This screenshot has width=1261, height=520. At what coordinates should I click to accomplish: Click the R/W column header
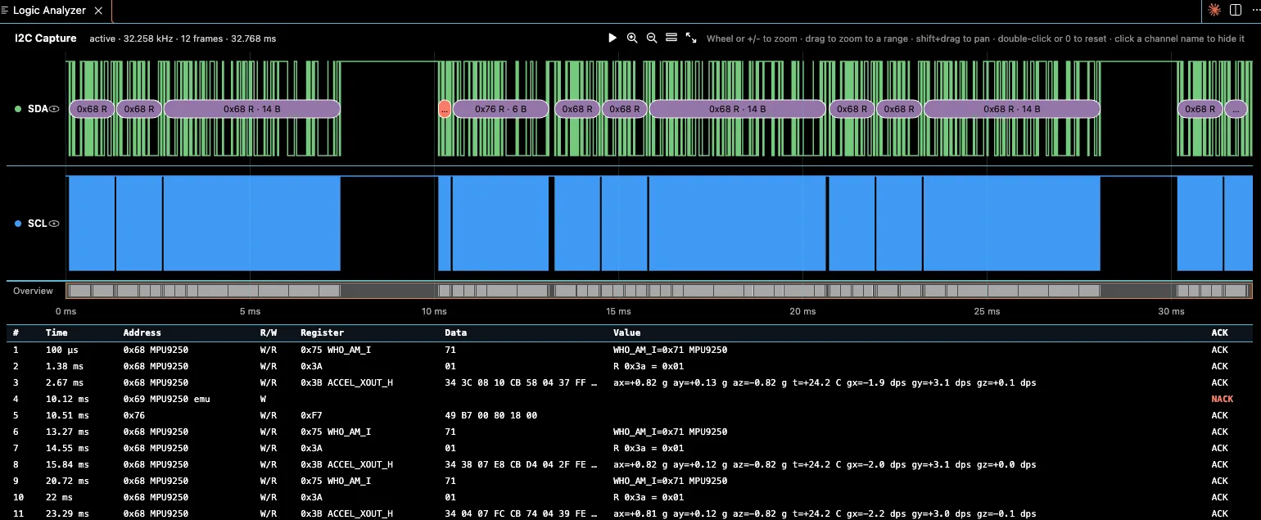pyautogui.click(x=268, y=333)
